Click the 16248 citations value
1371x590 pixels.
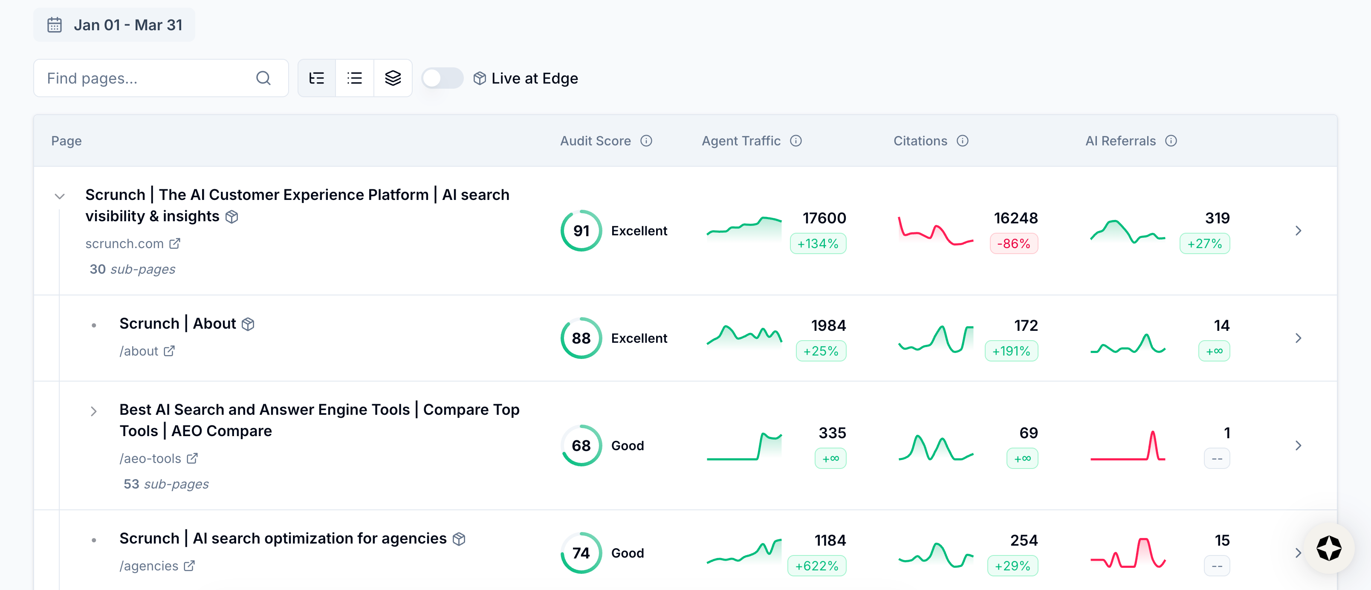click(1015, 218)
